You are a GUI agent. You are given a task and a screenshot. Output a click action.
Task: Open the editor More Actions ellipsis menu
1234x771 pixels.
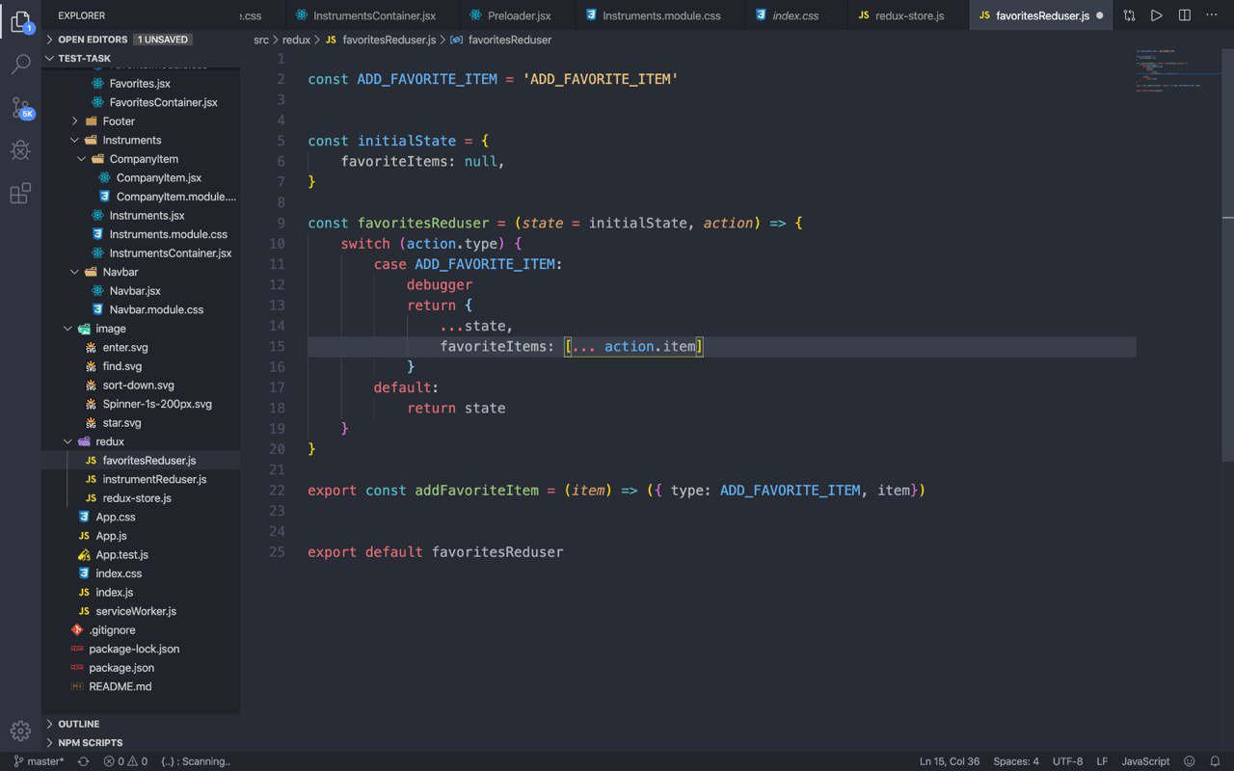[x=1213, y=15]
